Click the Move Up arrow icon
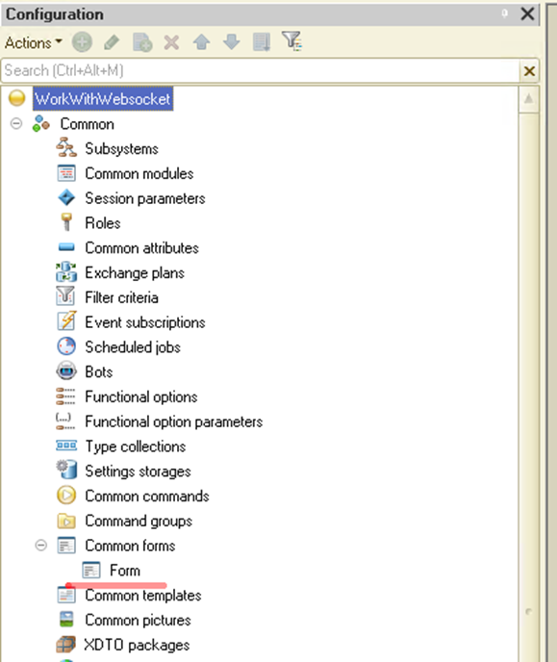The width and height of the screenshot is (557, 662). click(x=202, y=42)
